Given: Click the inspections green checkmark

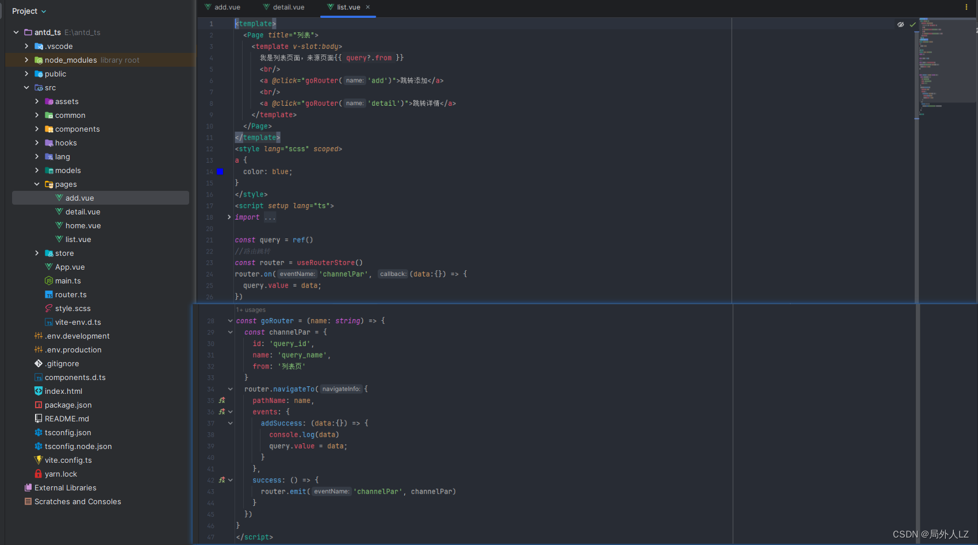Looking at the screenshot, I should 912,24.
